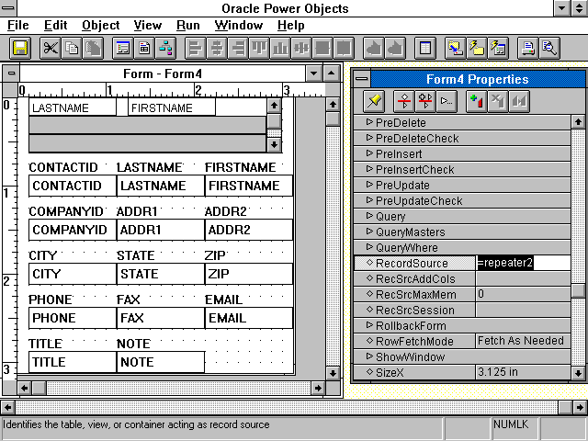This screenshot has width=588, height=441.
Task: Select the CONTACTID text field
Action: (72, 186)
